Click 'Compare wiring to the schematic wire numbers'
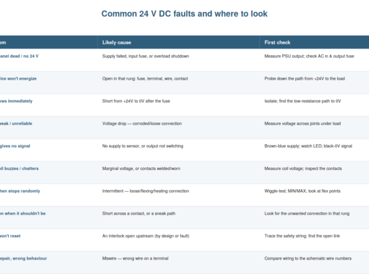This screenshot has height=276, width=369. [x=308, y=258]
